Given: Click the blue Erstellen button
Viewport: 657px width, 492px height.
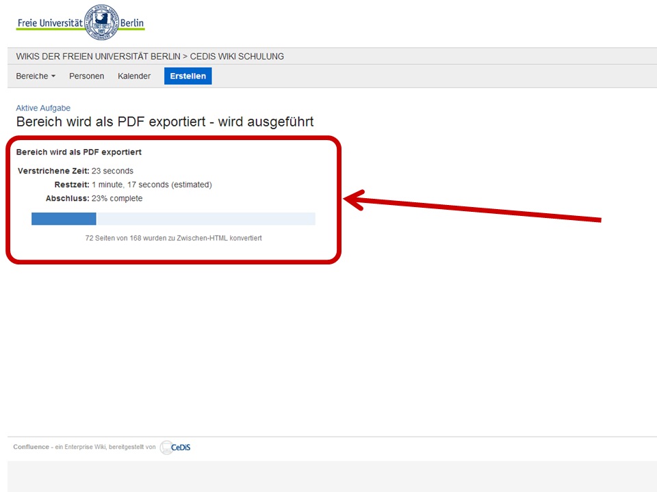Looking at the screenshot, I should tap(188, 76).
